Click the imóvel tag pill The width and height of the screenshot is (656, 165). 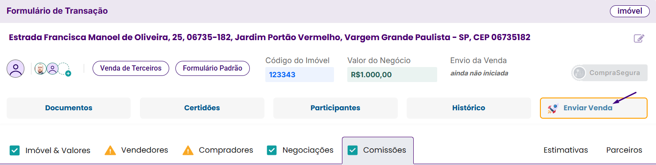pos(629,11)
